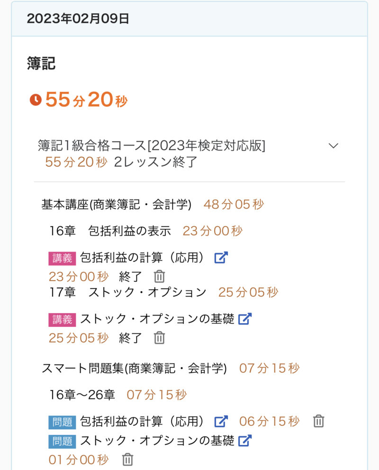This screenshot has width=379, height=470.
Task: Select the スマート問題集(商業簿記・会計学) row
Action: [134, 368]
